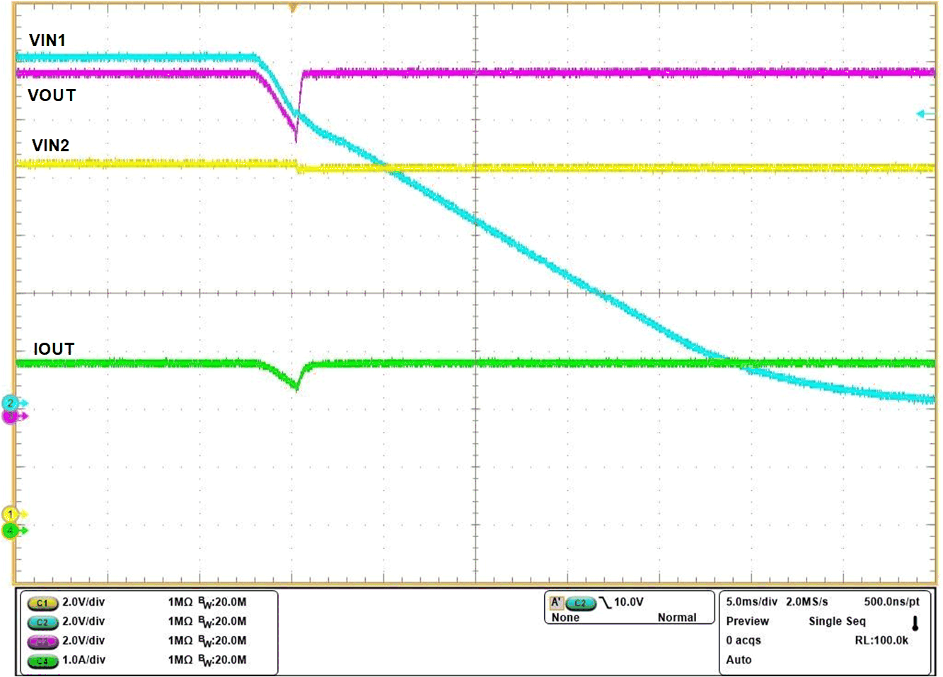Open the magenta C3 channel badge

tap(41, 641)
